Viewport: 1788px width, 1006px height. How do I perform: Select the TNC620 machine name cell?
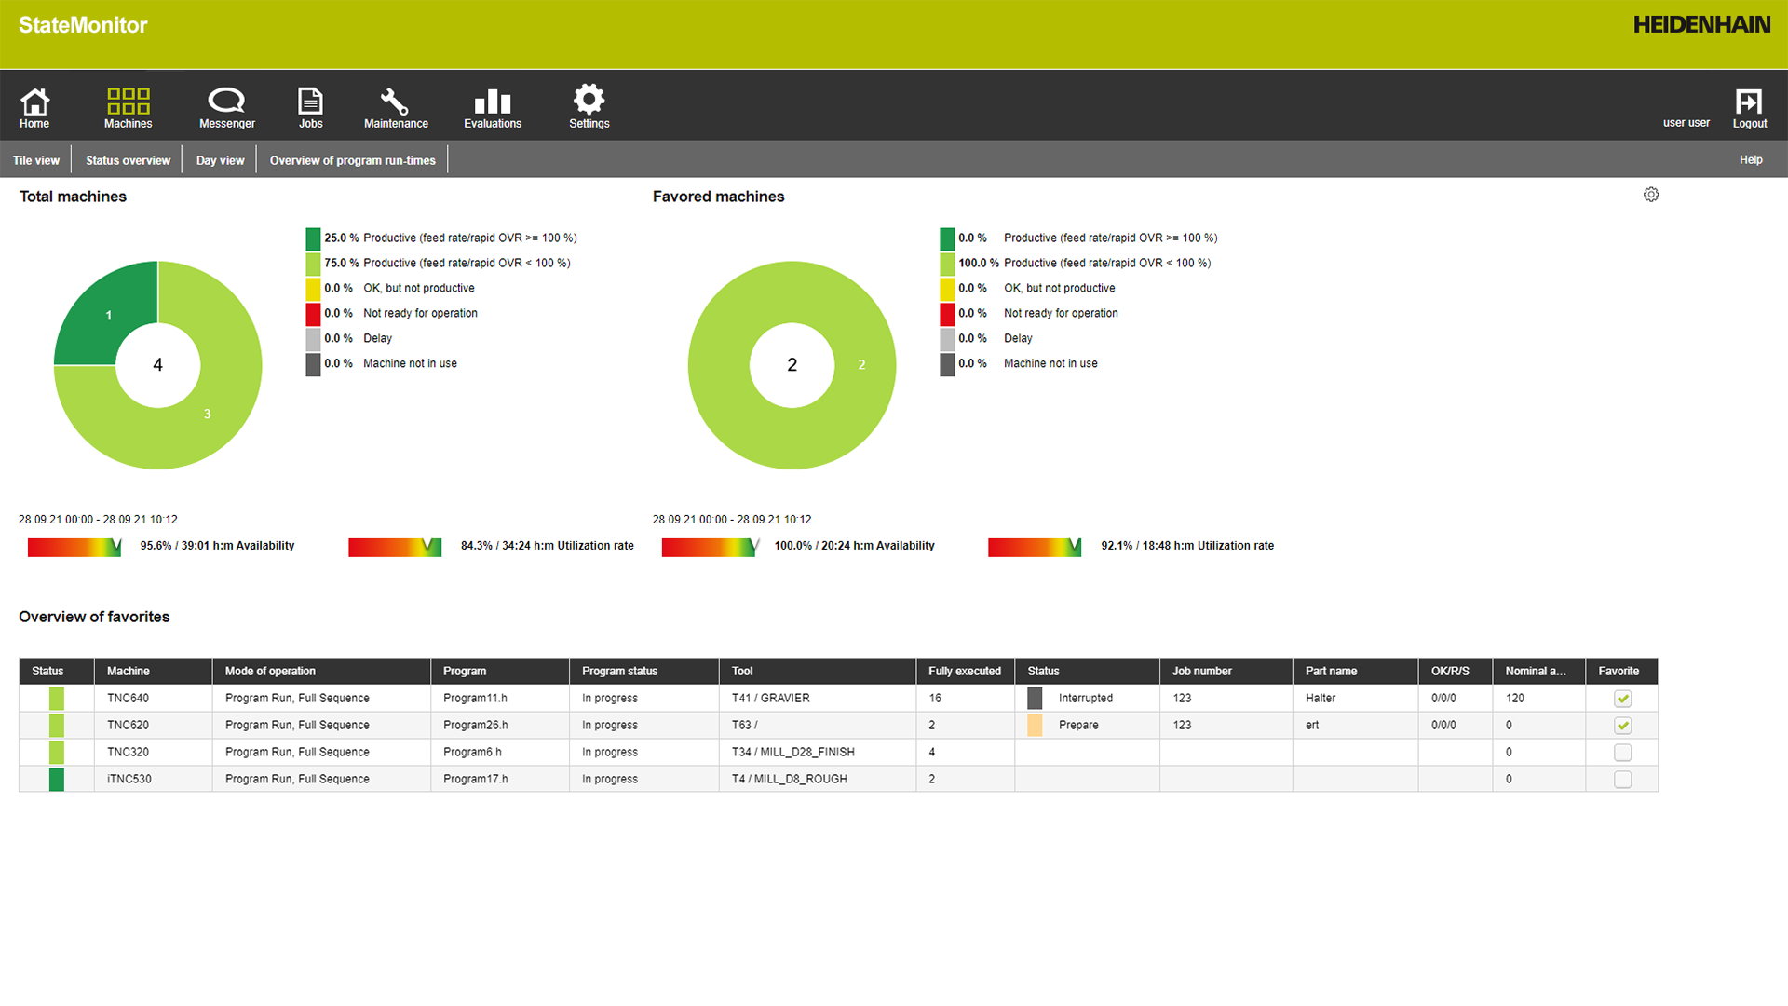tap(153, 725)
